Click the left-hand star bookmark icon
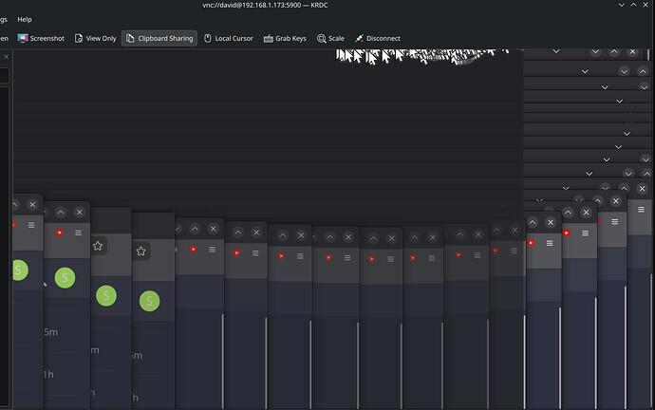The width and height of the screenshot is (655, 410). [x=97, y=246]
